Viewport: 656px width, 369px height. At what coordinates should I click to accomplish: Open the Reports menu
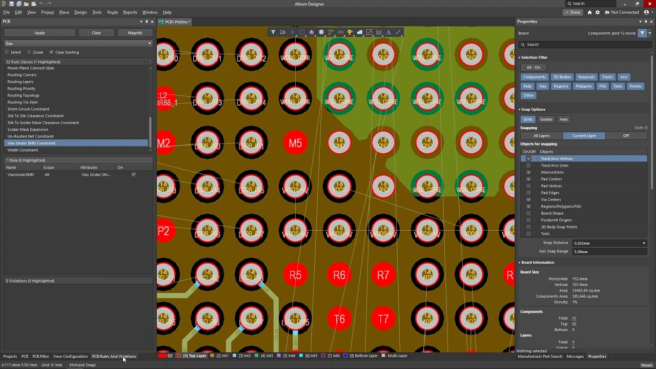130,12
